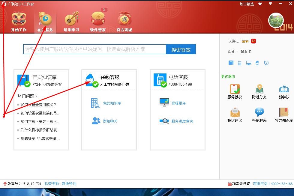Open the 远程服务 link
Viewport: 294px width, 196px height.
[x=178, y=103]
